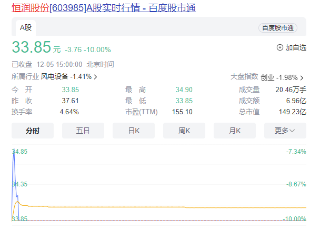Click the -8.67% chart axis label
The image size is (330, 228).
tap(296, 184)
